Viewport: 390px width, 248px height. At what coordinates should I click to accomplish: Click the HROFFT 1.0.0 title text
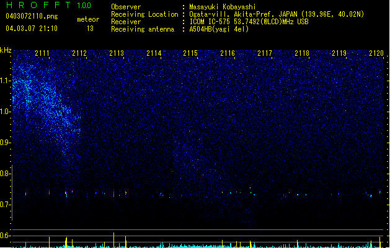coord(48,5)
